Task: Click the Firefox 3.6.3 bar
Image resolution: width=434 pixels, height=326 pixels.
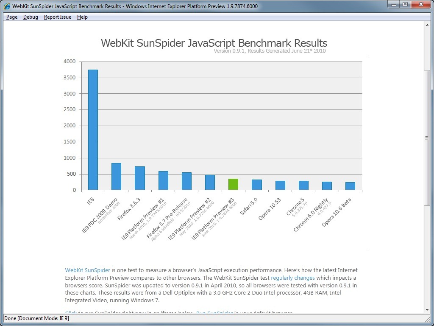Action: point(140,178)
